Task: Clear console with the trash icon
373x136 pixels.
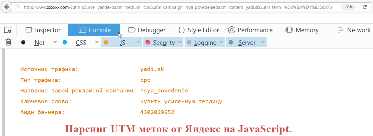Action: (x=9, y=42)
